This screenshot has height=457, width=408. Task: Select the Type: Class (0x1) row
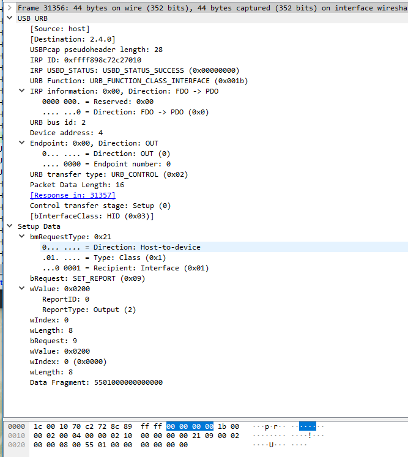click(104, 258)
